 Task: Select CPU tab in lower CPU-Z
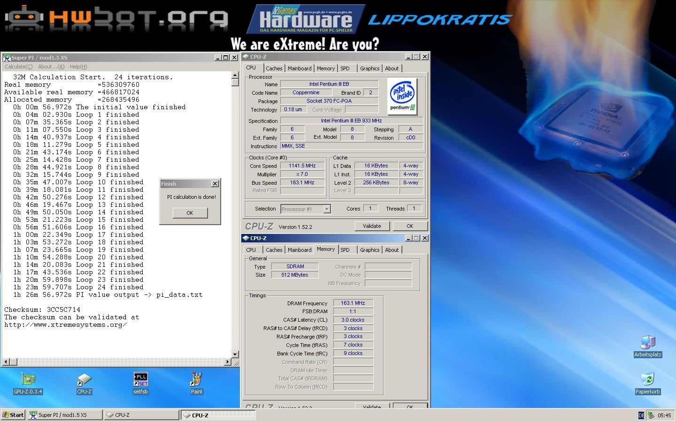point(251,250)
